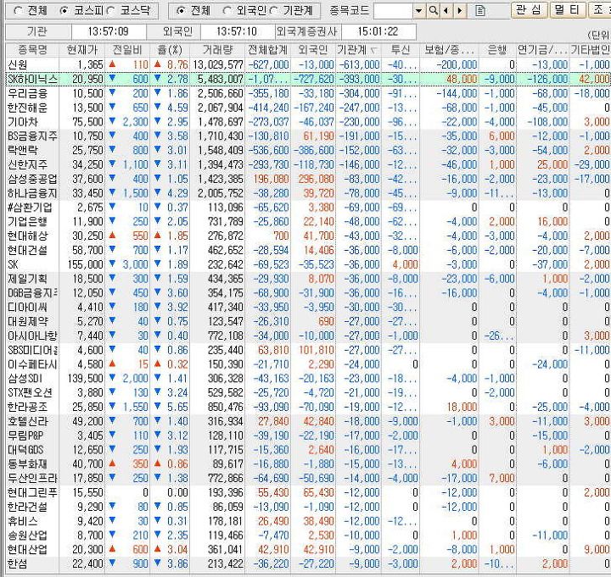This screenshot has width=611, height=577.
Task: Select the 대덕GDS stock row
Action: click(308, 450)
